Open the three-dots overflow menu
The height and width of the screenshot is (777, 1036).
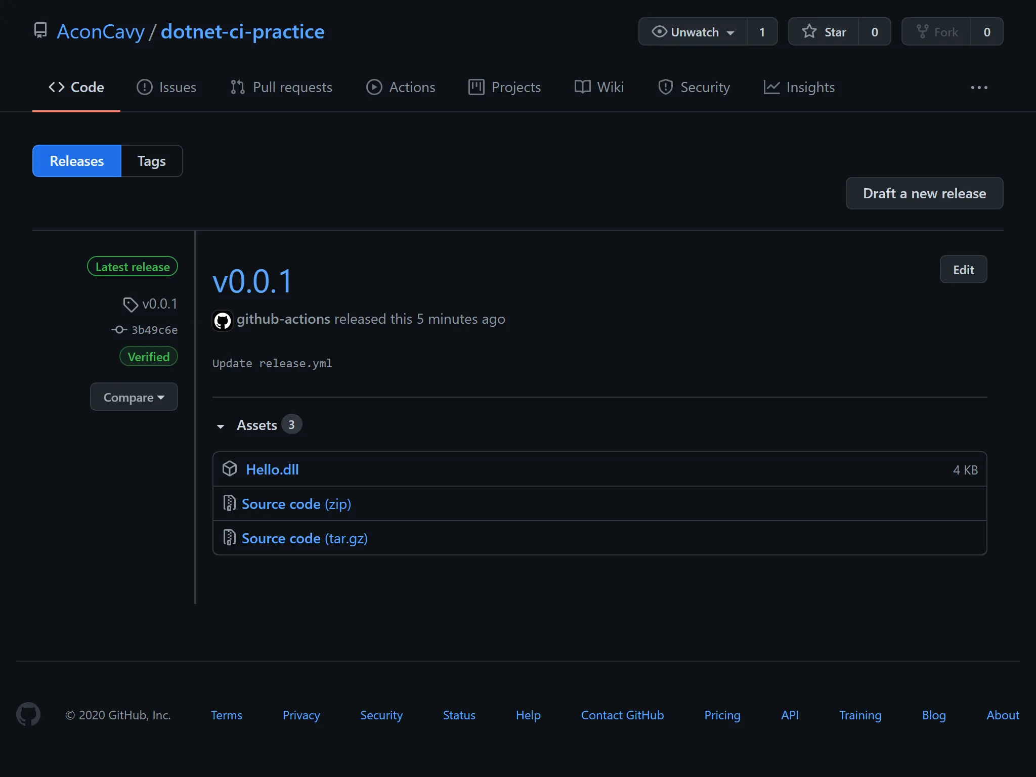pos(979,88)
